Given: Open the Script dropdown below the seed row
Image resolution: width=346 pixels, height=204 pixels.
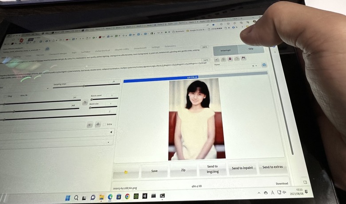Looking at the screenshot, I should 109,142.
